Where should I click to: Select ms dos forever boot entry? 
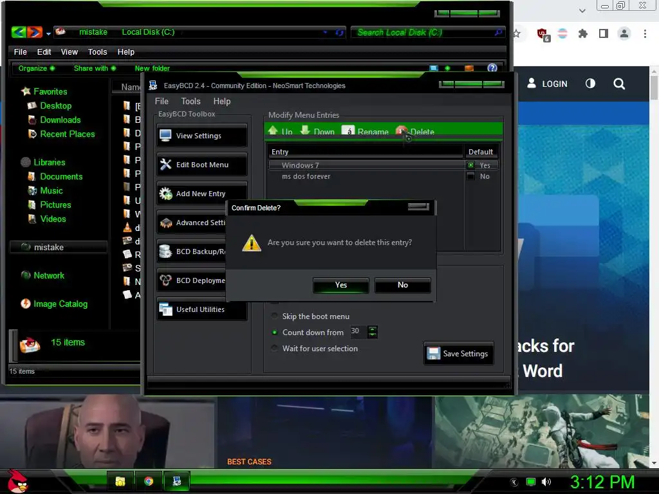click(x=384, y=176)
